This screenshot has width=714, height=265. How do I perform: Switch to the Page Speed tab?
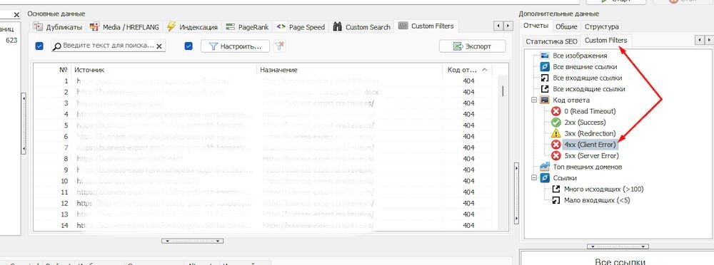coord(301,27)
